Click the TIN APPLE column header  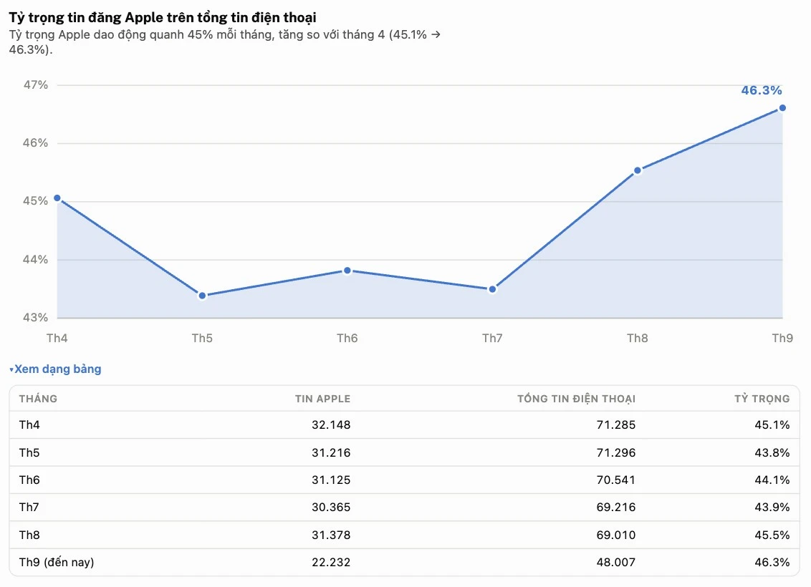tap(322, 399)
